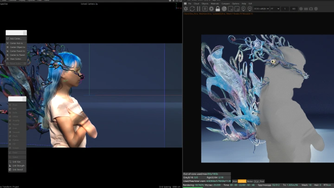Toggle the Link Size option
The height and width of the screenshot is (188, 334).
point(17,162)
